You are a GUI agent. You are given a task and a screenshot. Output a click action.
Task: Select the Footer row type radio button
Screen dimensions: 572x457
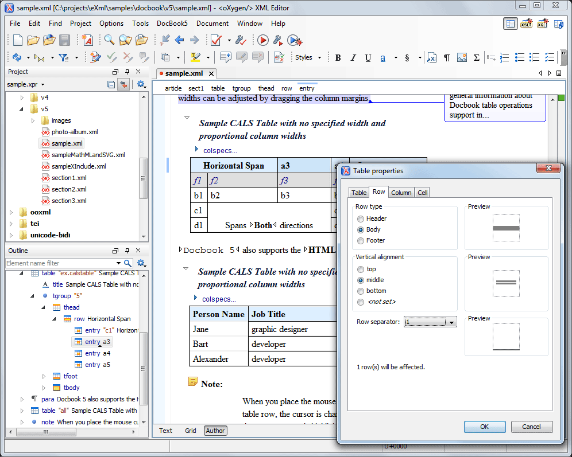coord(361,241)
